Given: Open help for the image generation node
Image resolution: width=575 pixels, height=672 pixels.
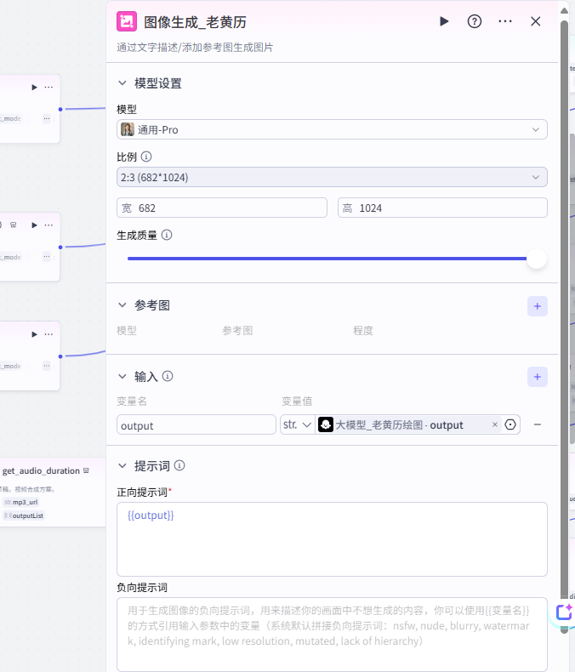Looking at the screenshot, I should click(475, 21).
